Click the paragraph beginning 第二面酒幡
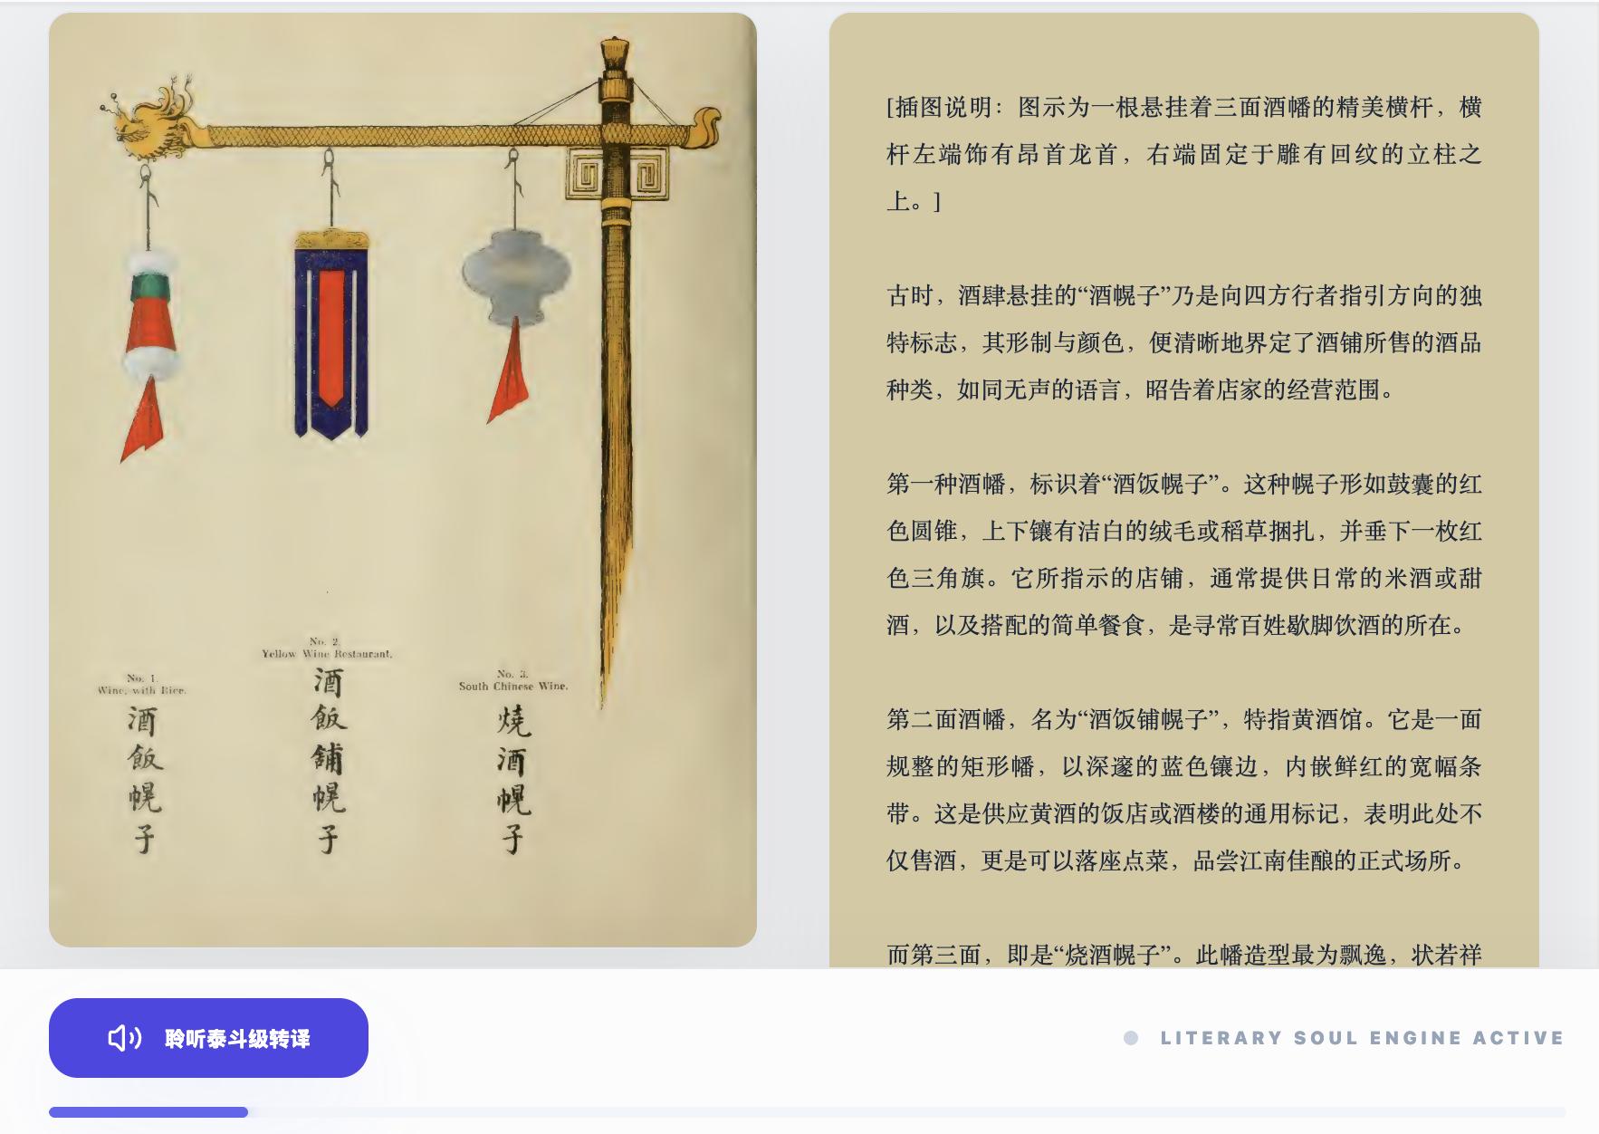Screen dimensions: 1599x1134 1183,790
